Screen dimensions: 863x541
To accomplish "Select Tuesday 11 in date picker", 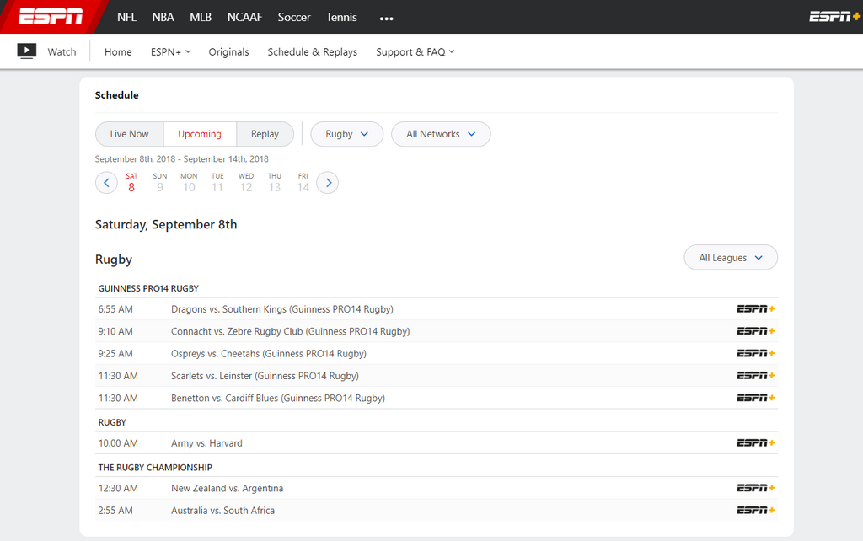I will (217, 183).
